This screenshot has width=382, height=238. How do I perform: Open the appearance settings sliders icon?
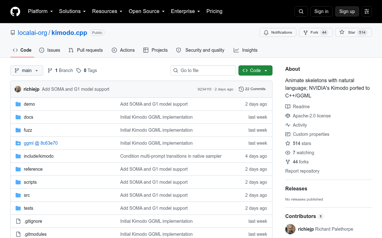pyautogui.click(x=367, y=11)
